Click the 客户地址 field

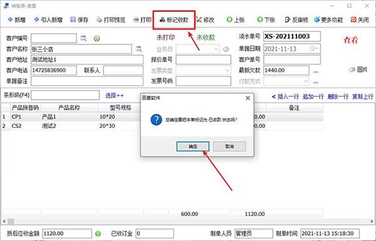pyautogui.click(x=87, y=59)
